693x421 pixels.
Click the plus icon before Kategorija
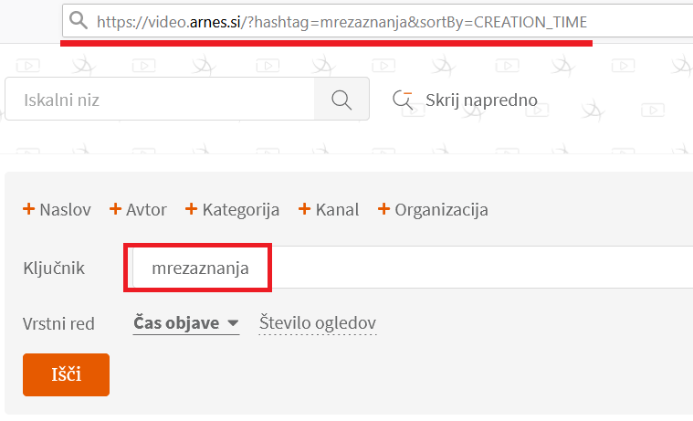coord(191,209)
